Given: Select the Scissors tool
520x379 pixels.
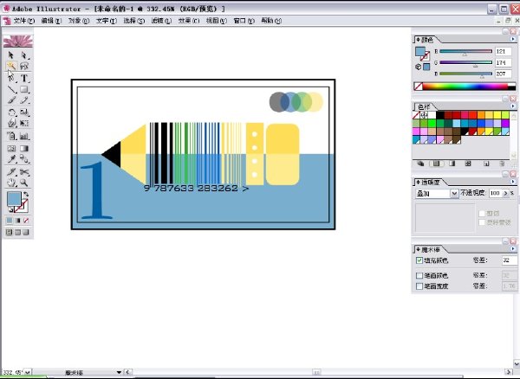Looking at the screenshot, I should [x=24, y=172].
